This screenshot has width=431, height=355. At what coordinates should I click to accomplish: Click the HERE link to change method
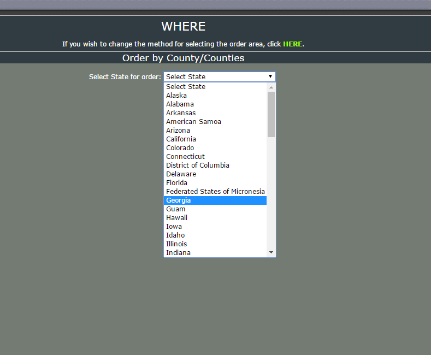pos(292,44)
